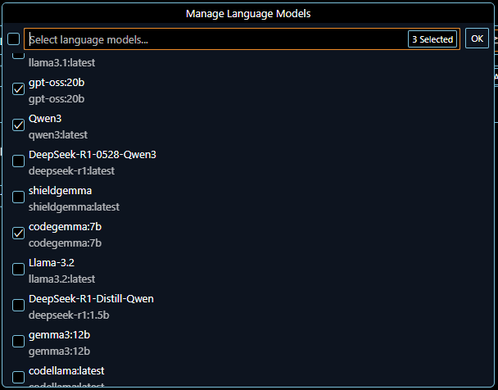This screenshot has width=498, height=390.
Task: Click the Qwen3 model name
Action: [45, 119]
